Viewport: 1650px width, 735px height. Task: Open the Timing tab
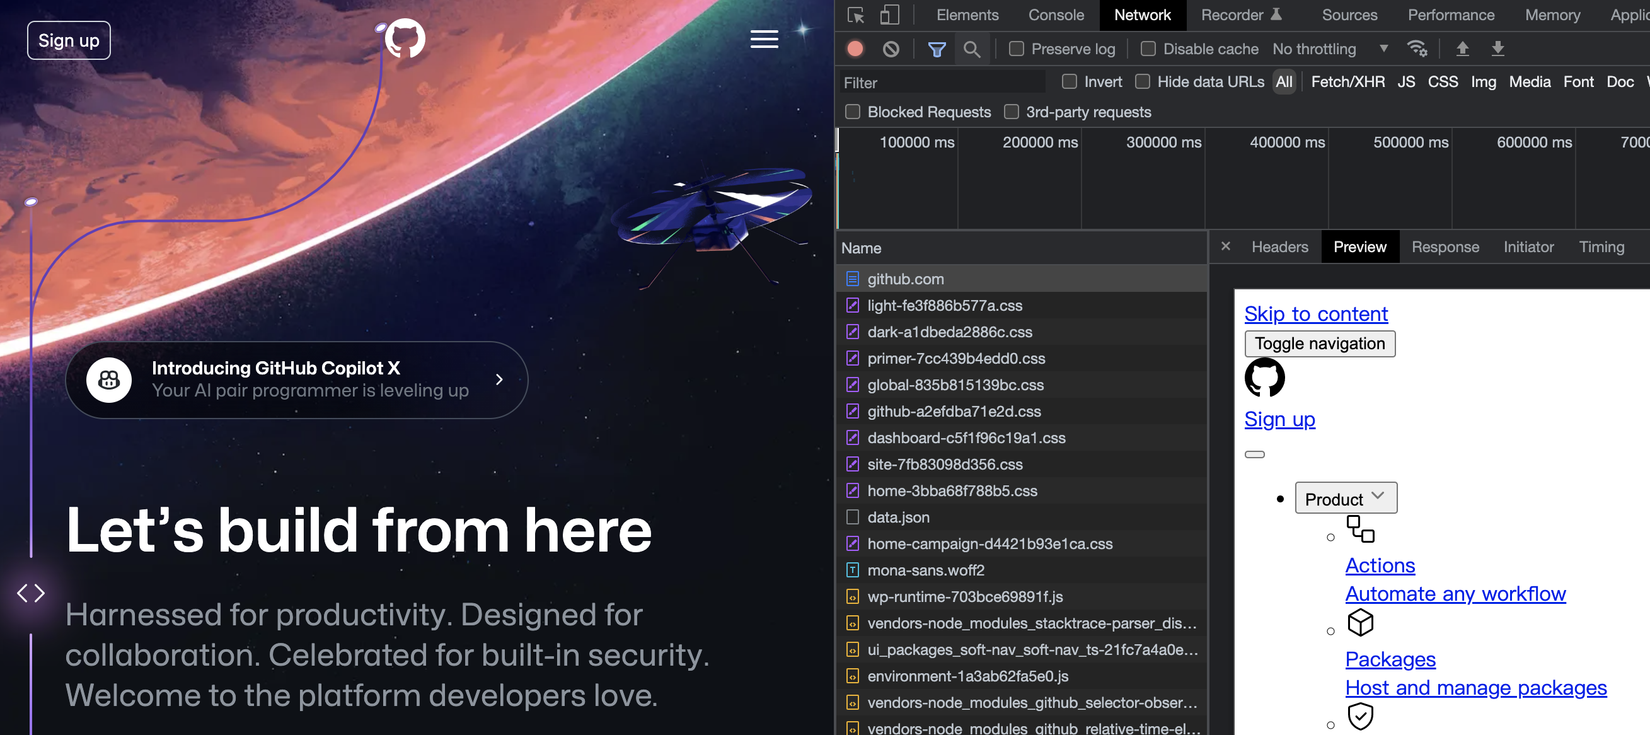(x=1601, y=246)
